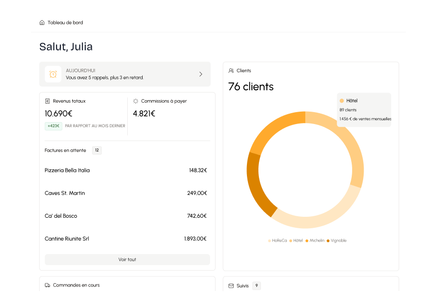
Task: Expand today's reminders with the chevron arrow
Action: coord(201,74)
